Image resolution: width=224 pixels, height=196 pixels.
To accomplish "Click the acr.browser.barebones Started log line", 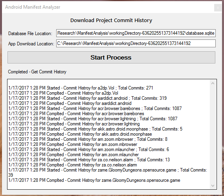I will pos(95,108).
